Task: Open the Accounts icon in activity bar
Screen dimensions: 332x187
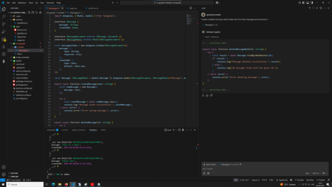Action: pos(4,167)
